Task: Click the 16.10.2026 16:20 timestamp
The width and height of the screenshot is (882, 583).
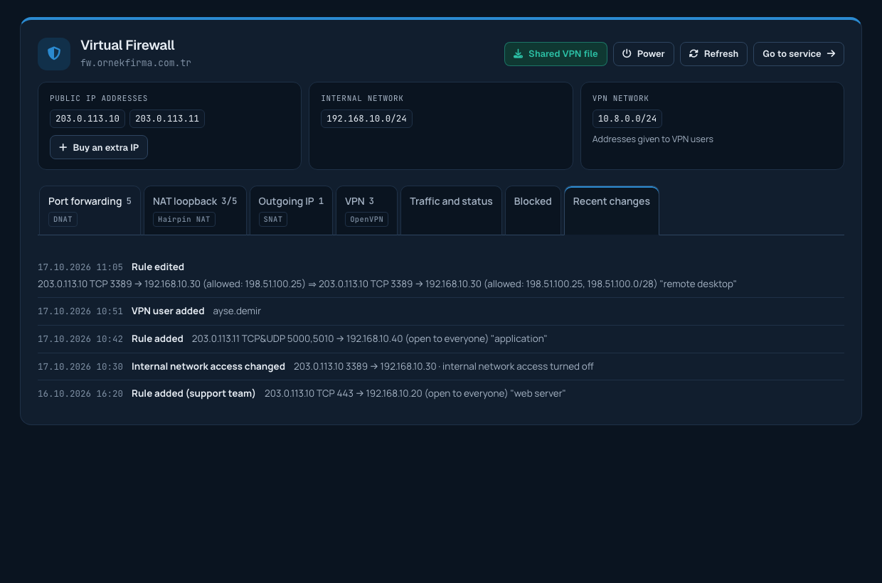Action: click(80, 394)
